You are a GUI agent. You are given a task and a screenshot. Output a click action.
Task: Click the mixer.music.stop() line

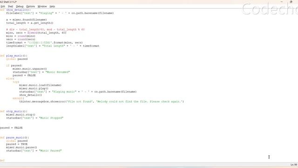click(x=20, y=115)
